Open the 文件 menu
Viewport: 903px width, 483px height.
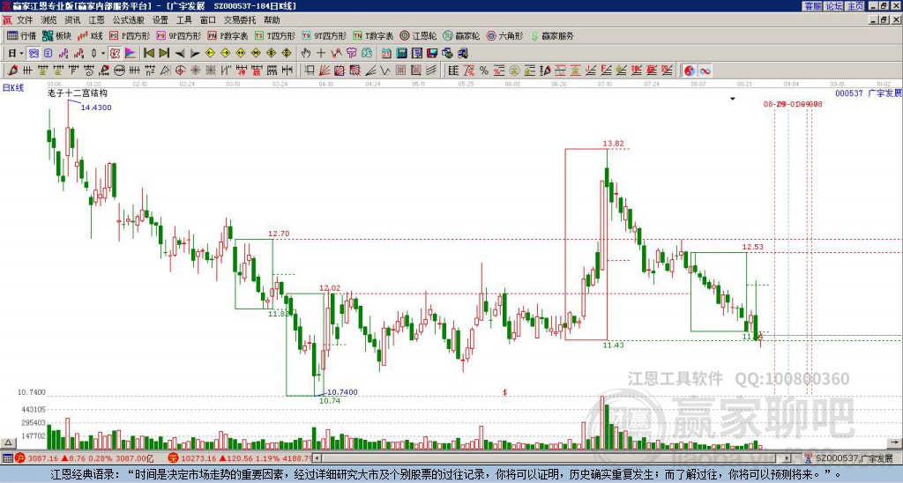[x=24, y=20]
